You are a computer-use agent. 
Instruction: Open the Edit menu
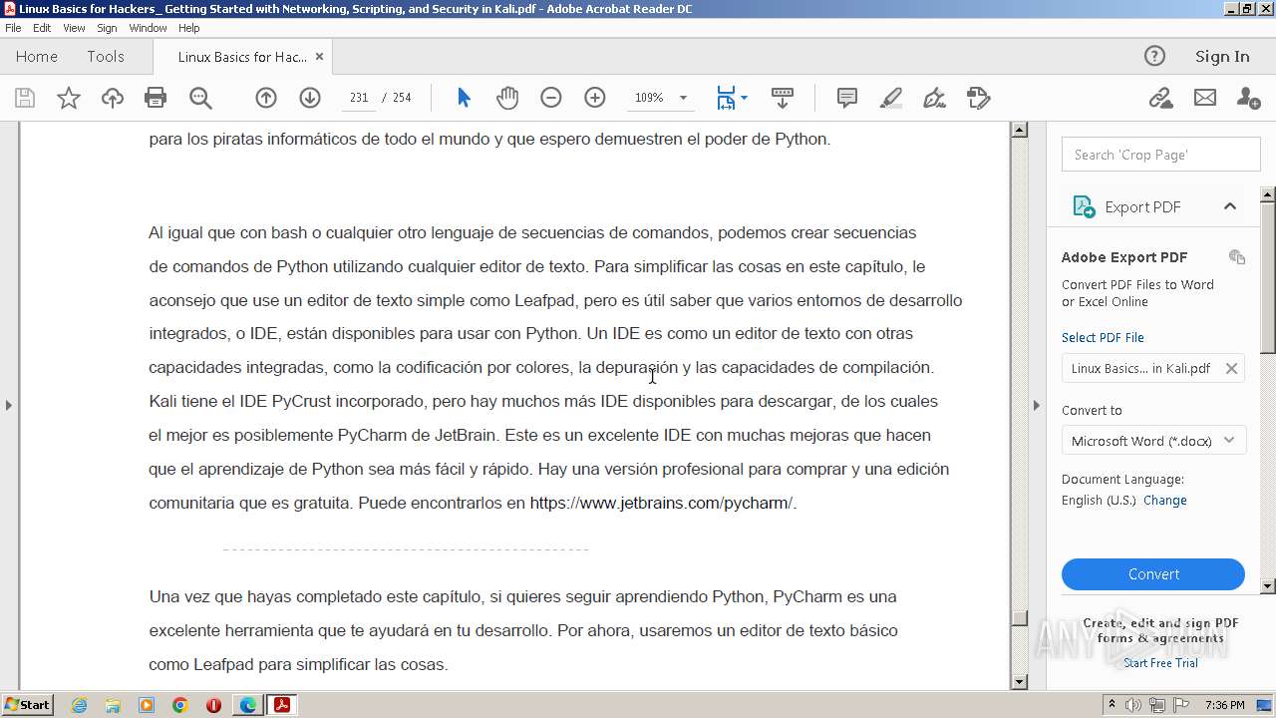coord(42,28)
